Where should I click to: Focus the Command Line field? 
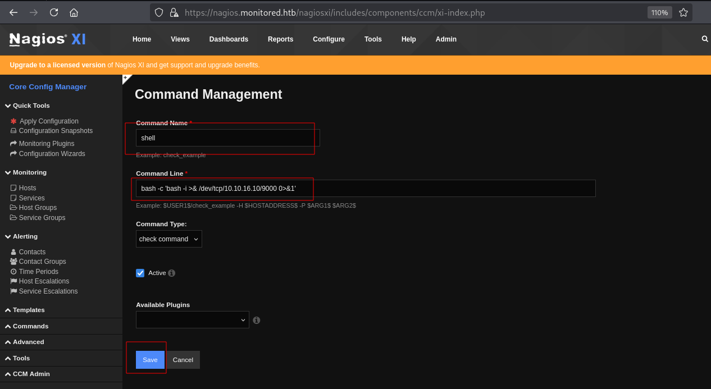point(366,189)
